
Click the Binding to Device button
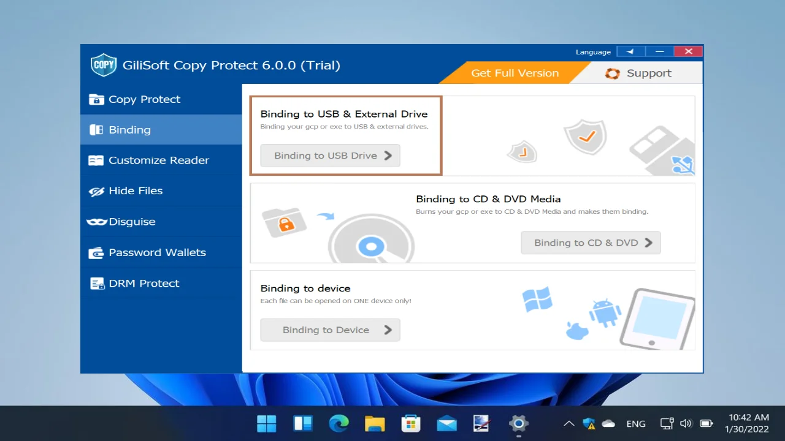[x=330, y=330]
